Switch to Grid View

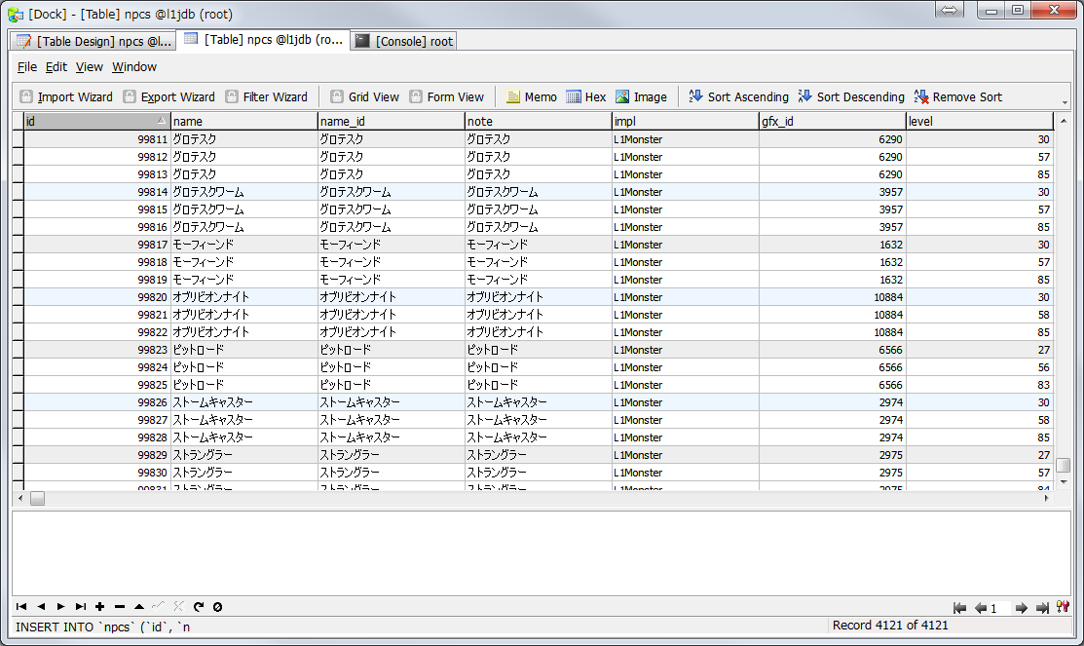tap(364, 96)
